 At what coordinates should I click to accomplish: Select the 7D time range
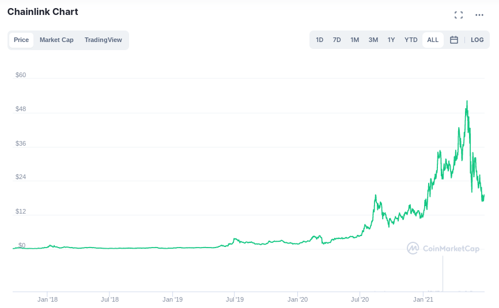click(x=337, y=40)
